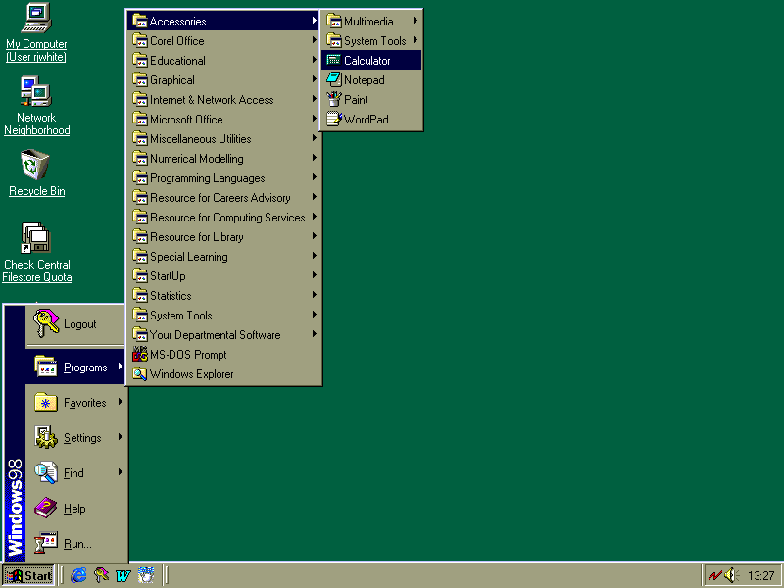Expand the Microsoft Office program group
784x588 pixels.
point(224,119)
